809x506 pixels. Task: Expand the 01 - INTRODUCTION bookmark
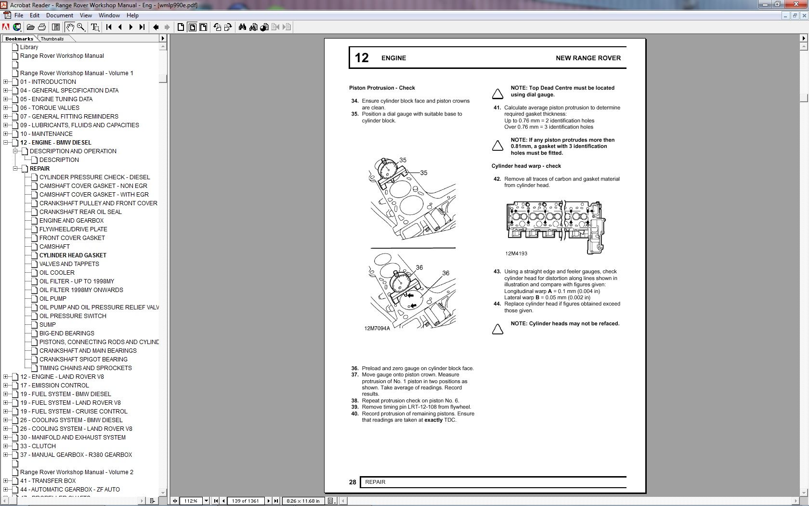[6, 82]
